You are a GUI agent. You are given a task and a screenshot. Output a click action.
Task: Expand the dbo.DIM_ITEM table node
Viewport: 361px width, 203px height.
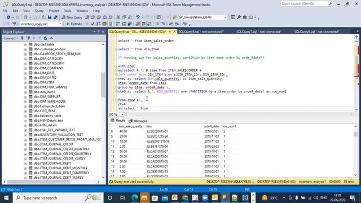click(x=25, y=82)
